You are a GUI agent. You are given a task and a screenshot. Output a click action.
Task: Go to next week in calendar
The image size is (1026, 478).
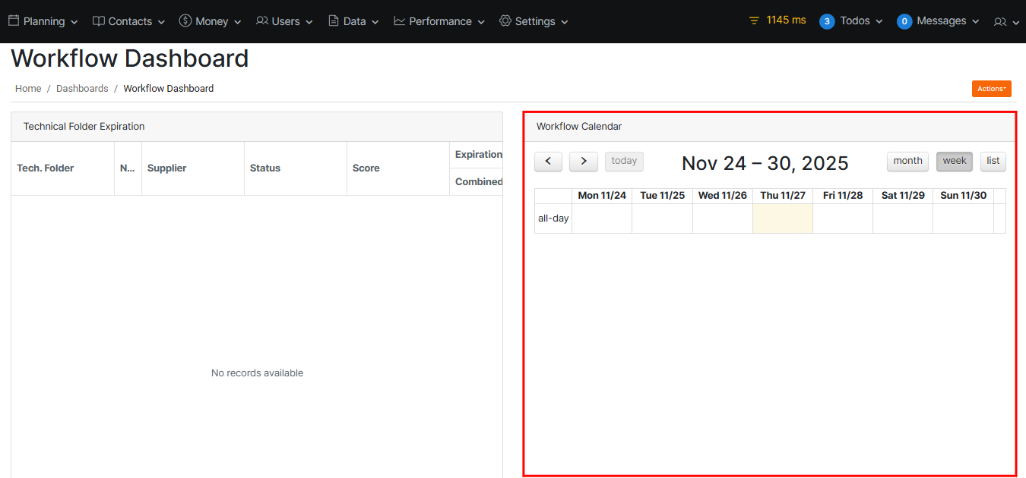click(583, 161)
